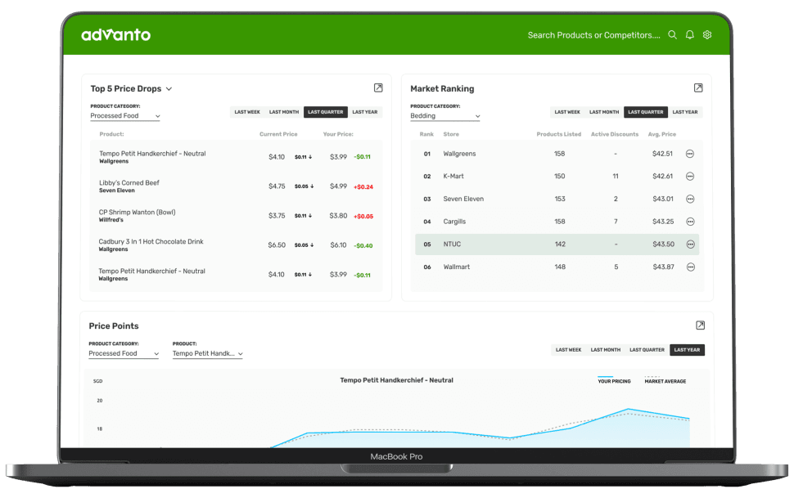
Task: Select Last Quarter in Price Drops
Action: 326,112
